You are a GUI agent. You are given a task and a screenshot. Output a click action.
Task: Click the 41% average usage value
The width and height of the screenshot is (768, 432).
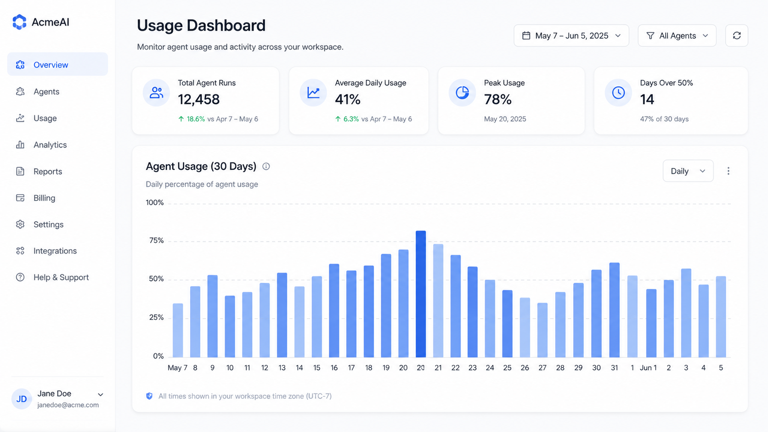point(348,99)
